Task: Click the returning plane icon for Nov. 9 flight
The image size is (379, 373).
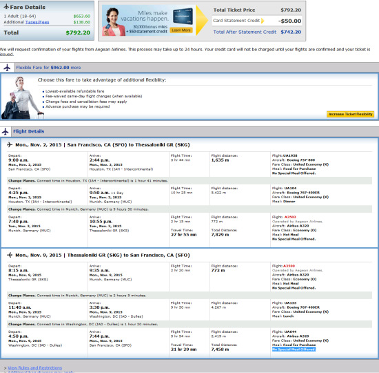Action: click(x=10, y=255)
